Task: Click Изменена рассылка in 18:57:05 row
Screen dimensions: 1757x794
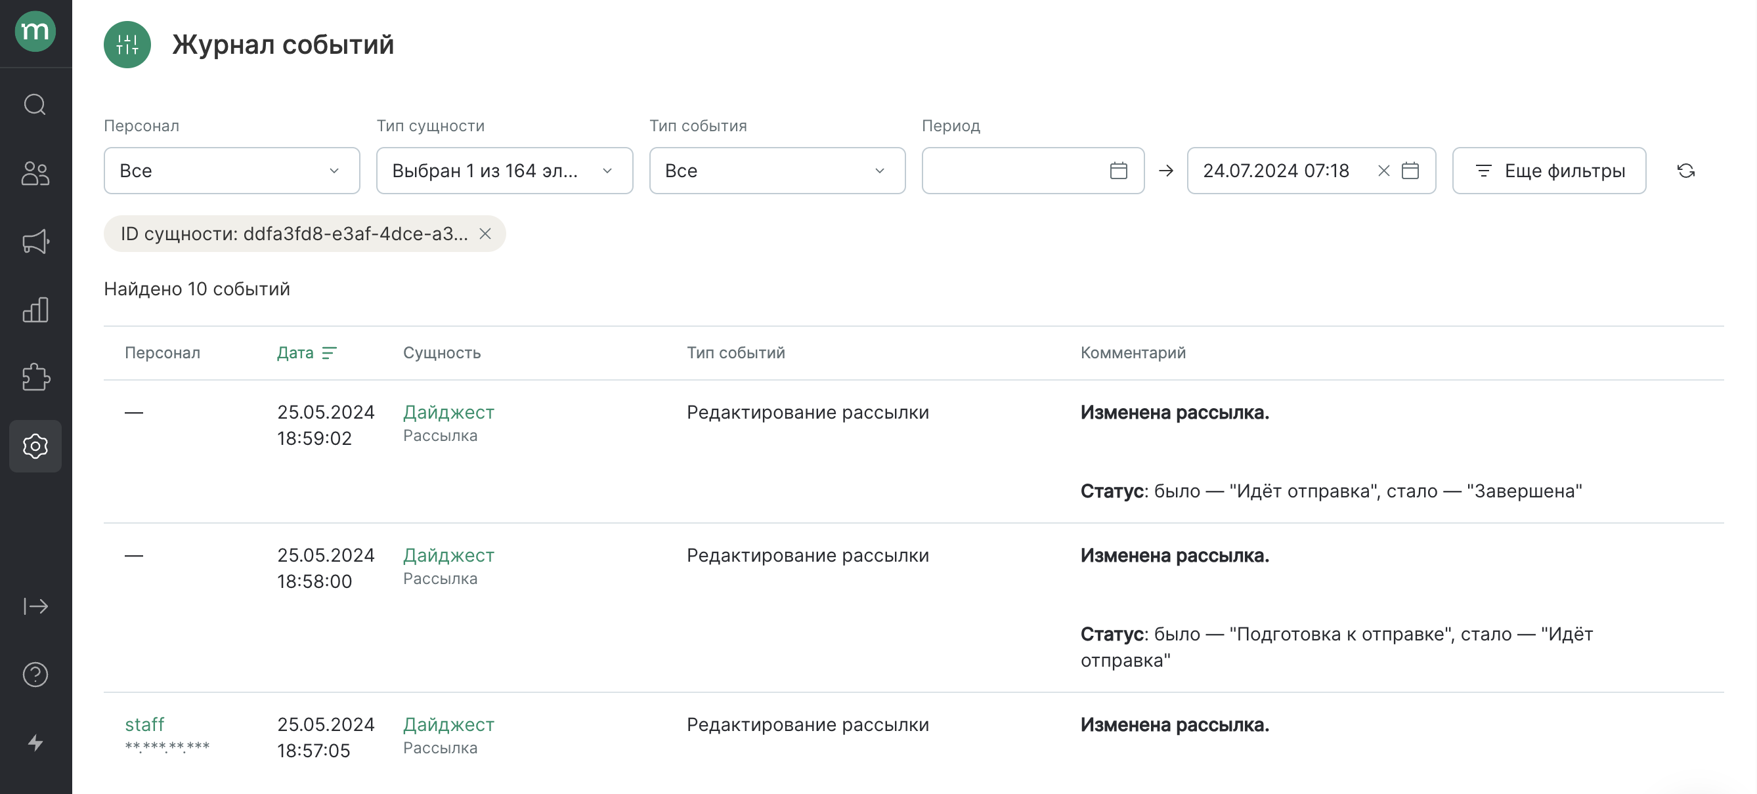Action: (1174, 724)
